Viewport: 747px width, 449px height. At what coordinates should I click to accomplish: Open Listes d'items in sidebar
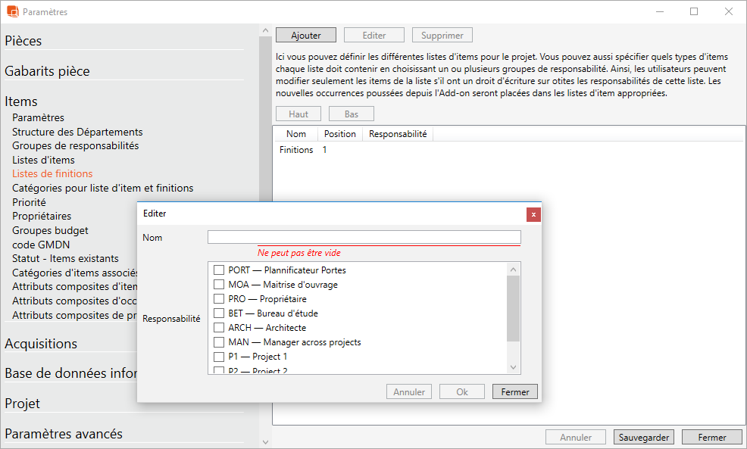pyautogui.click(x=43, y=160)
